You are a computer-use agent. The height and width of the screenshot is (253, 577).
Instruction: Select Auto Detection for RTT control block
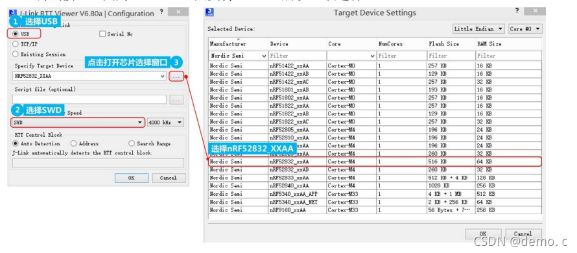(16, 143)
